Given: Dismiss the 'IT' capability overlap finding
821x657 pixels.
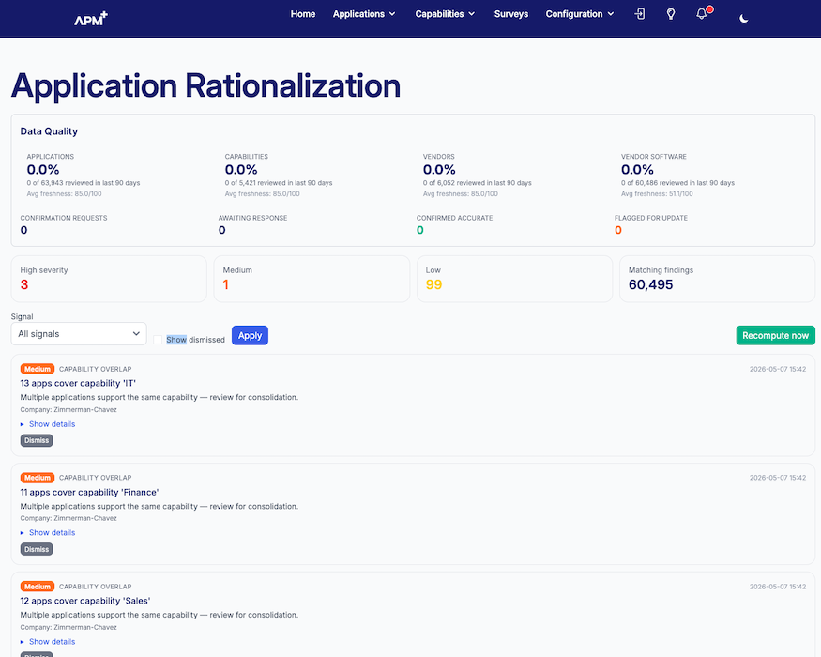Looking at the screenshot, I should 37,440.
